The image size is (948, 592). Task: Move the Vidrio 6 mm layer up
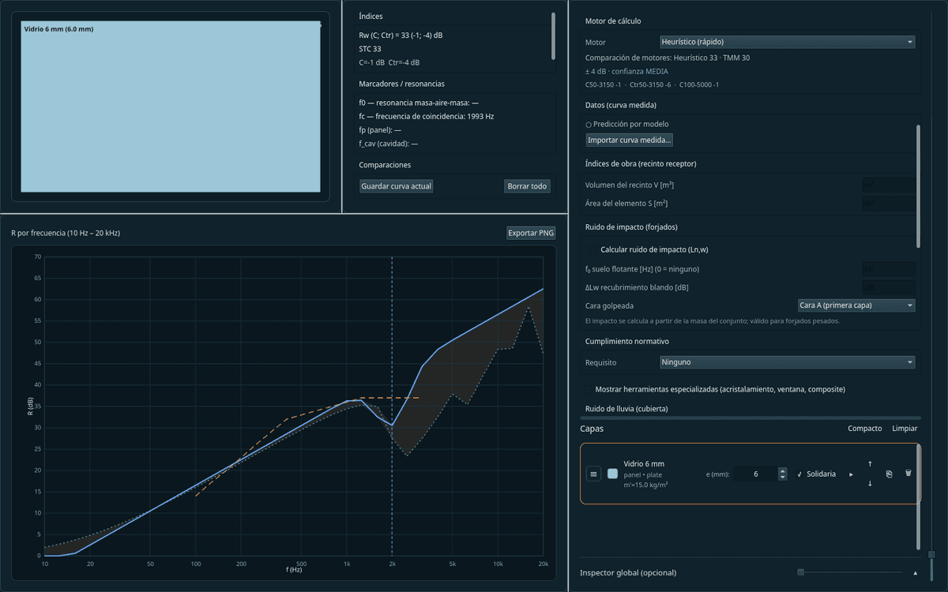(870, 464)
